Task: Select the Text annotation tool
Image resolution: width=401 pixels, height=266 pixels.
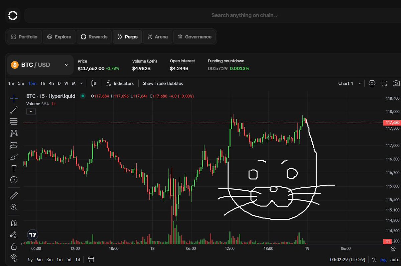Action: tap(14, 168)
